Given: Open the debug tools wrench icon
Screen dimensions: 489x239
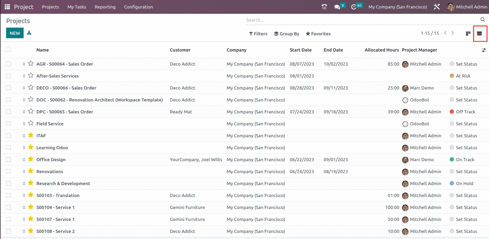Looking at the screenshot, I should pos(437,7).
